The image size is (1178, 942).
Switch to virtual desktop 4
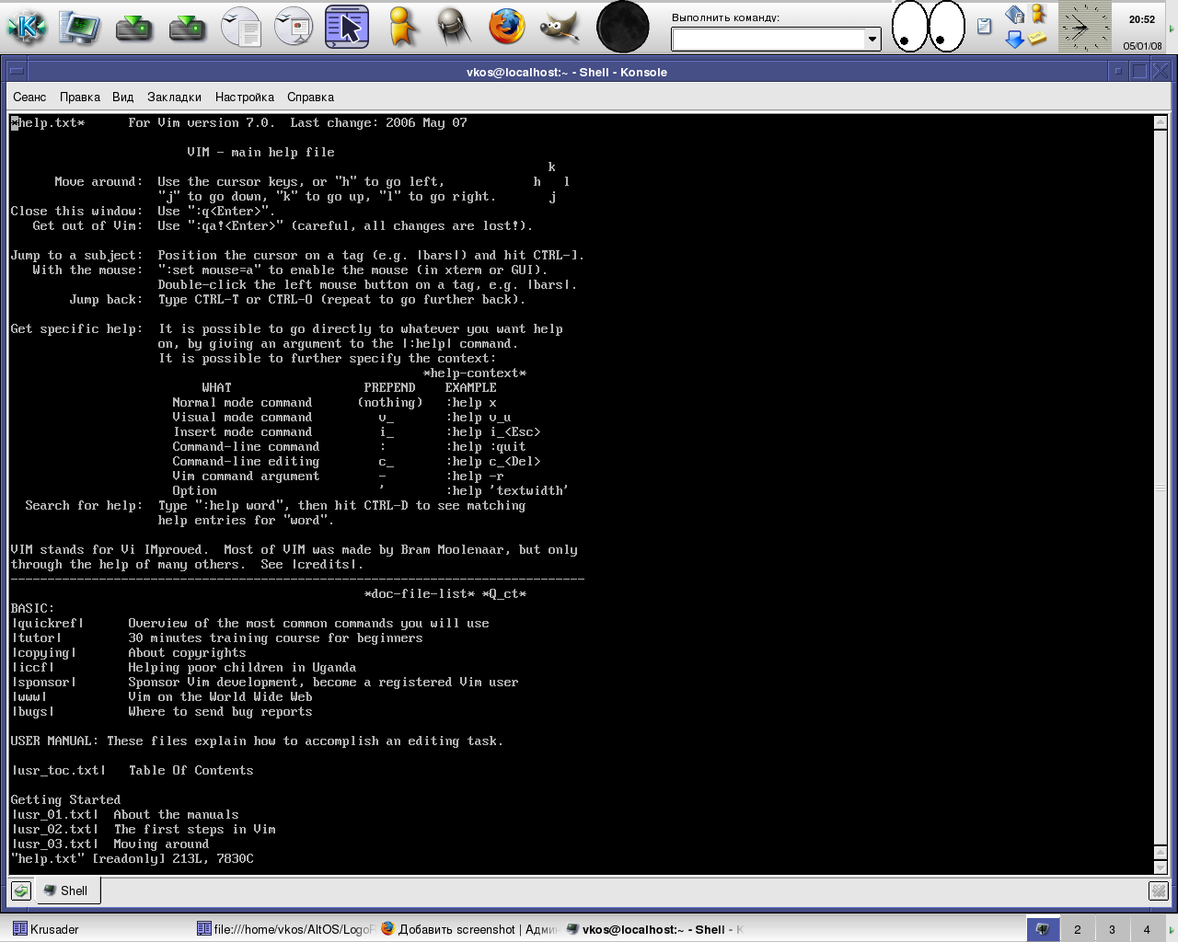tap(1147, 929)
